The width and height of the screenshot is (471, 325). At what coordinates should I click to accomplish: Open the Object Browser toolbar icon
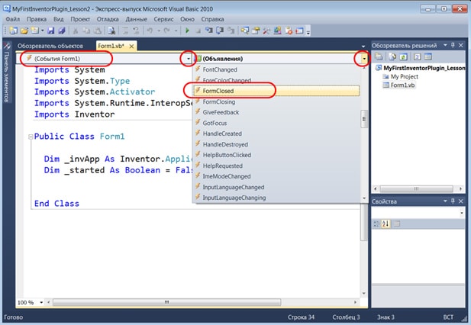click(278, 31)
